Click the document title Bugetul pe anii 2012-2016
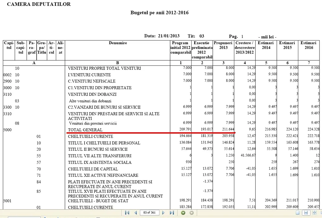322x218 pixels. 159,13
